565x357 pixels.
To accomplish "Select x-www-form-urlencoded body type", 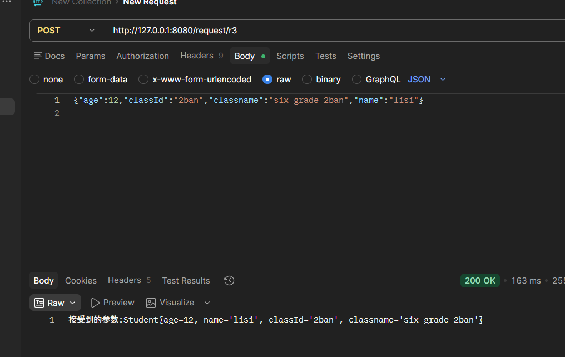I will point(143,80).
